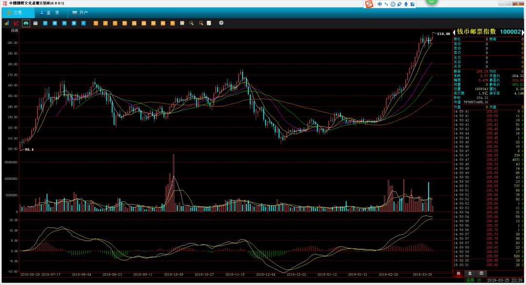Image resolution: width=526 pixels, height=285 pixels.
Task: Click the blue X period icon
Action: [84, 23]
